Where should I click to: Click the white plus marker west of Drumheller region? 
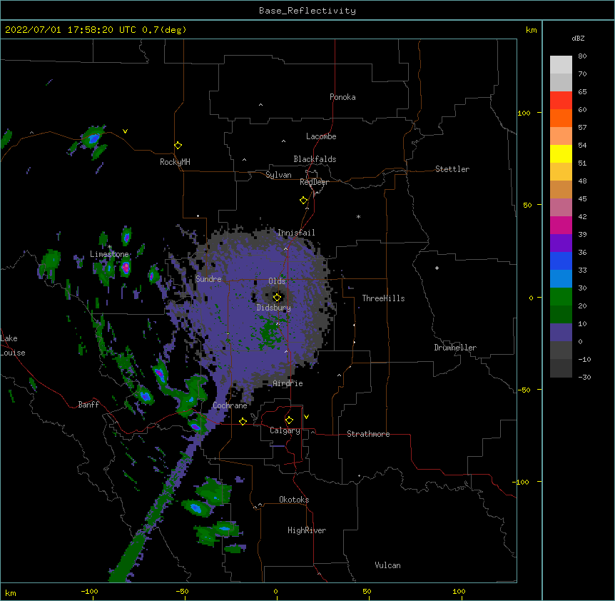coord(437,268)
